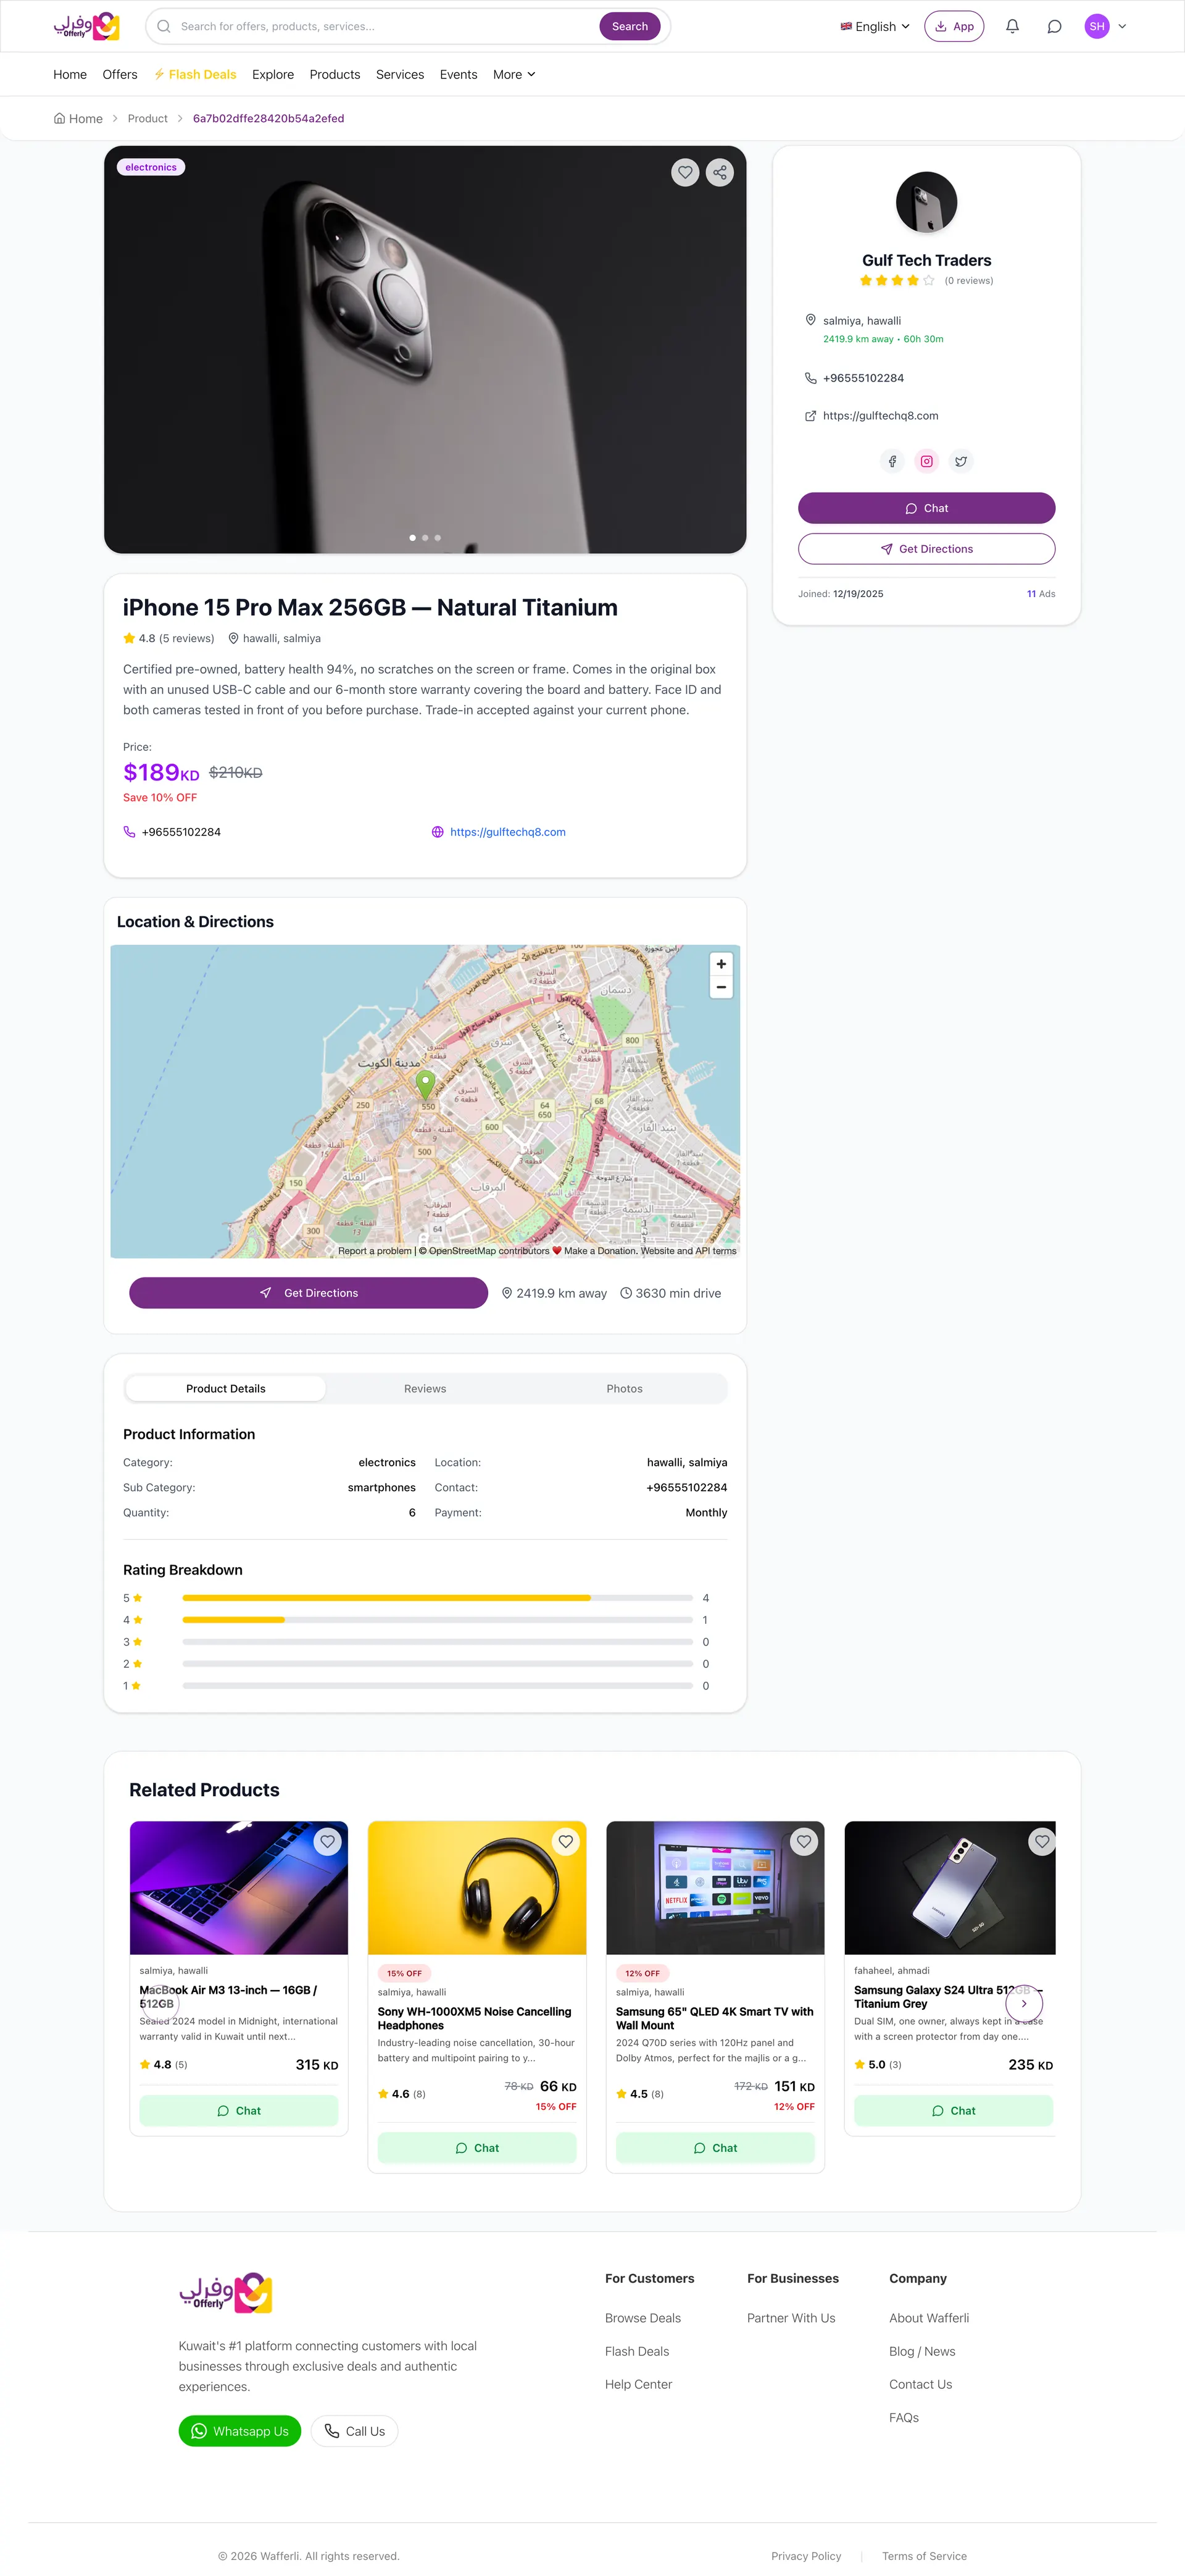1185x2576 pixels.
Task: Open Services nav item
Action: pos(400,75)
